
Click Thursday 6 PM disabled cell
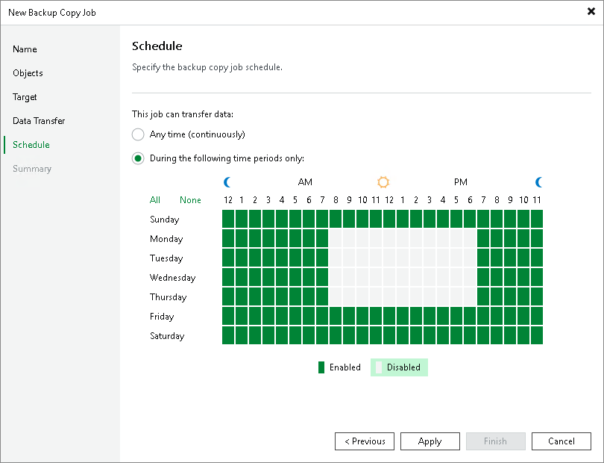coord(470,296)
